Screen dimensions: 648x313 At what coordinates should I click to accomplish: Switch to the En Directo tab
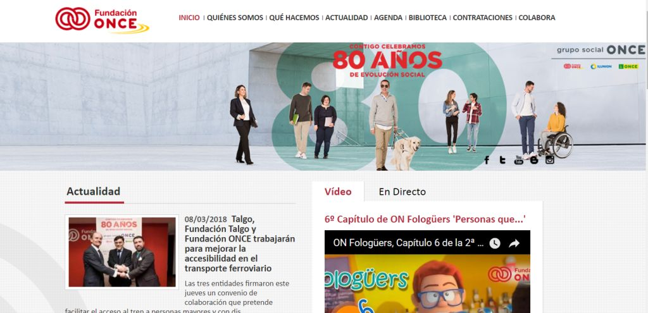pos(402,192)
